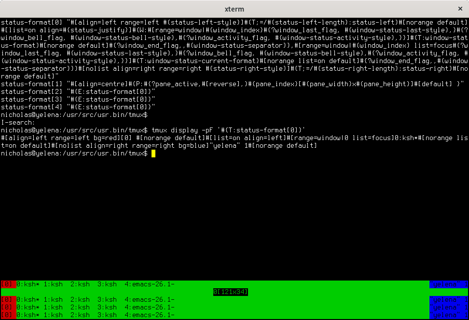This screenshot has height=320, width=469.
Task: Switch to window 1:ksh in top status line
Action: click(x=53, y=284)
